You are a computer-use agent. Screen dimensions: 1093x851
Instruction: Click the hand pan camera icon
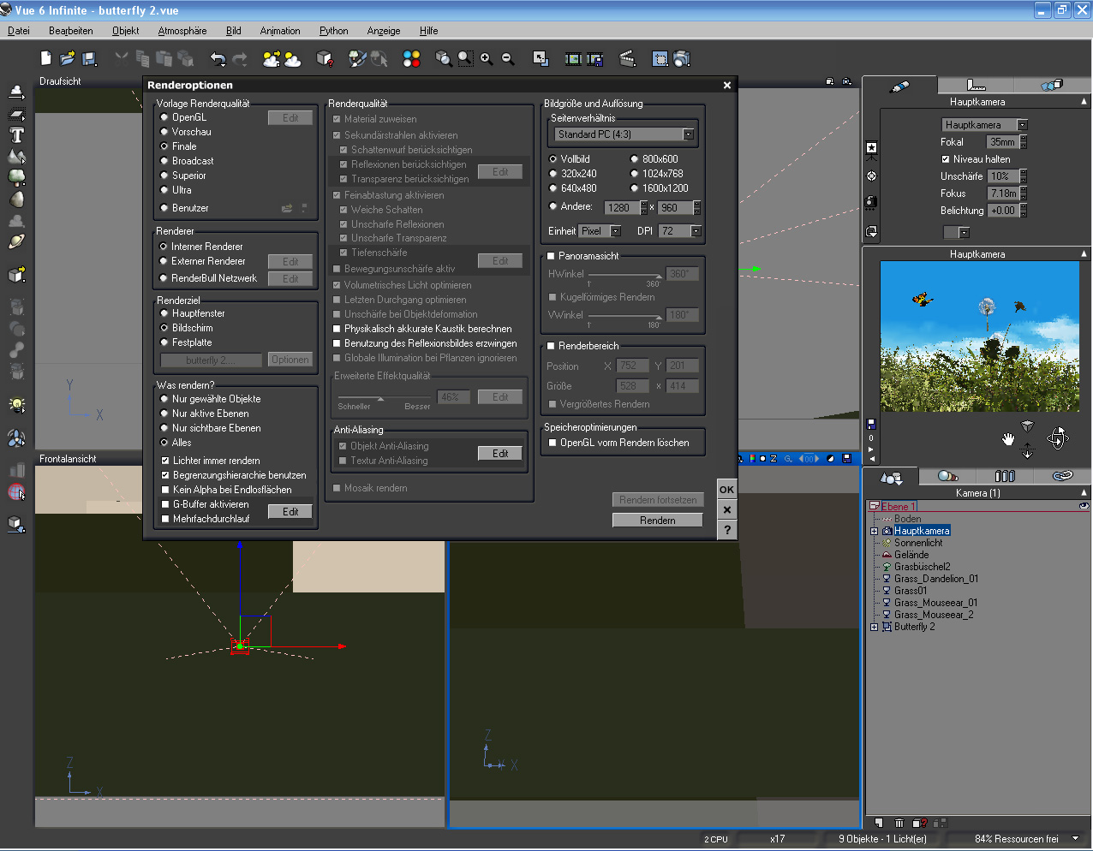[x=1008, y=439]
